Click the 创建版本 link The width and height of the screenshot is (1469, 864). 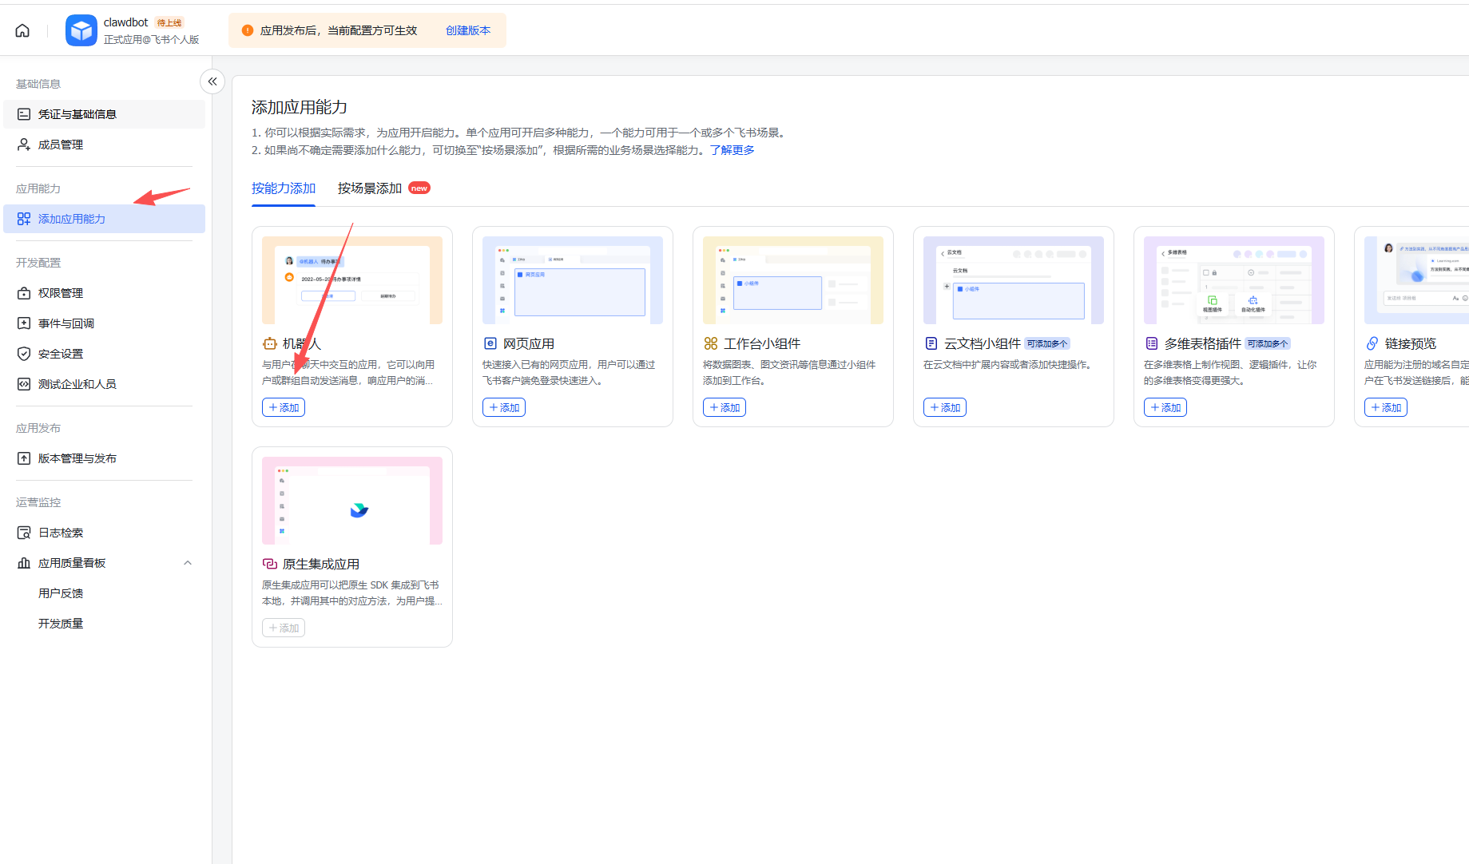tap(468, 30)
